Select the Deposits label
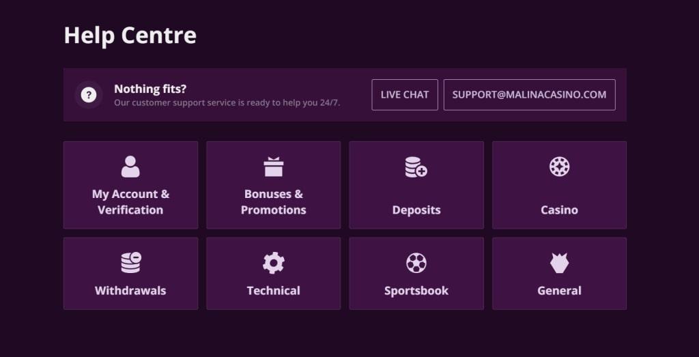Screen dimensions: 699x357 coord(416,210)
